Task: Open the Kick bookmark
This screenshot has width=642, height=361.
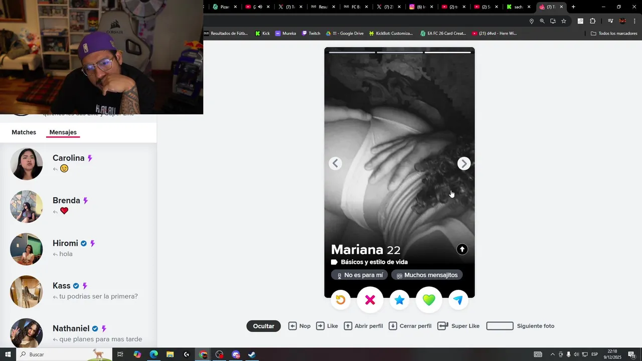Action: 262,34
